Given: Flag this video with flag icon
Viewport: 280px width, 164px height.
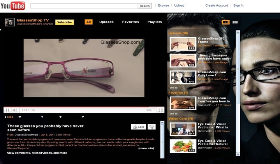Looking at the screenshot, I should pyautogui.click(x=83, y=117).
